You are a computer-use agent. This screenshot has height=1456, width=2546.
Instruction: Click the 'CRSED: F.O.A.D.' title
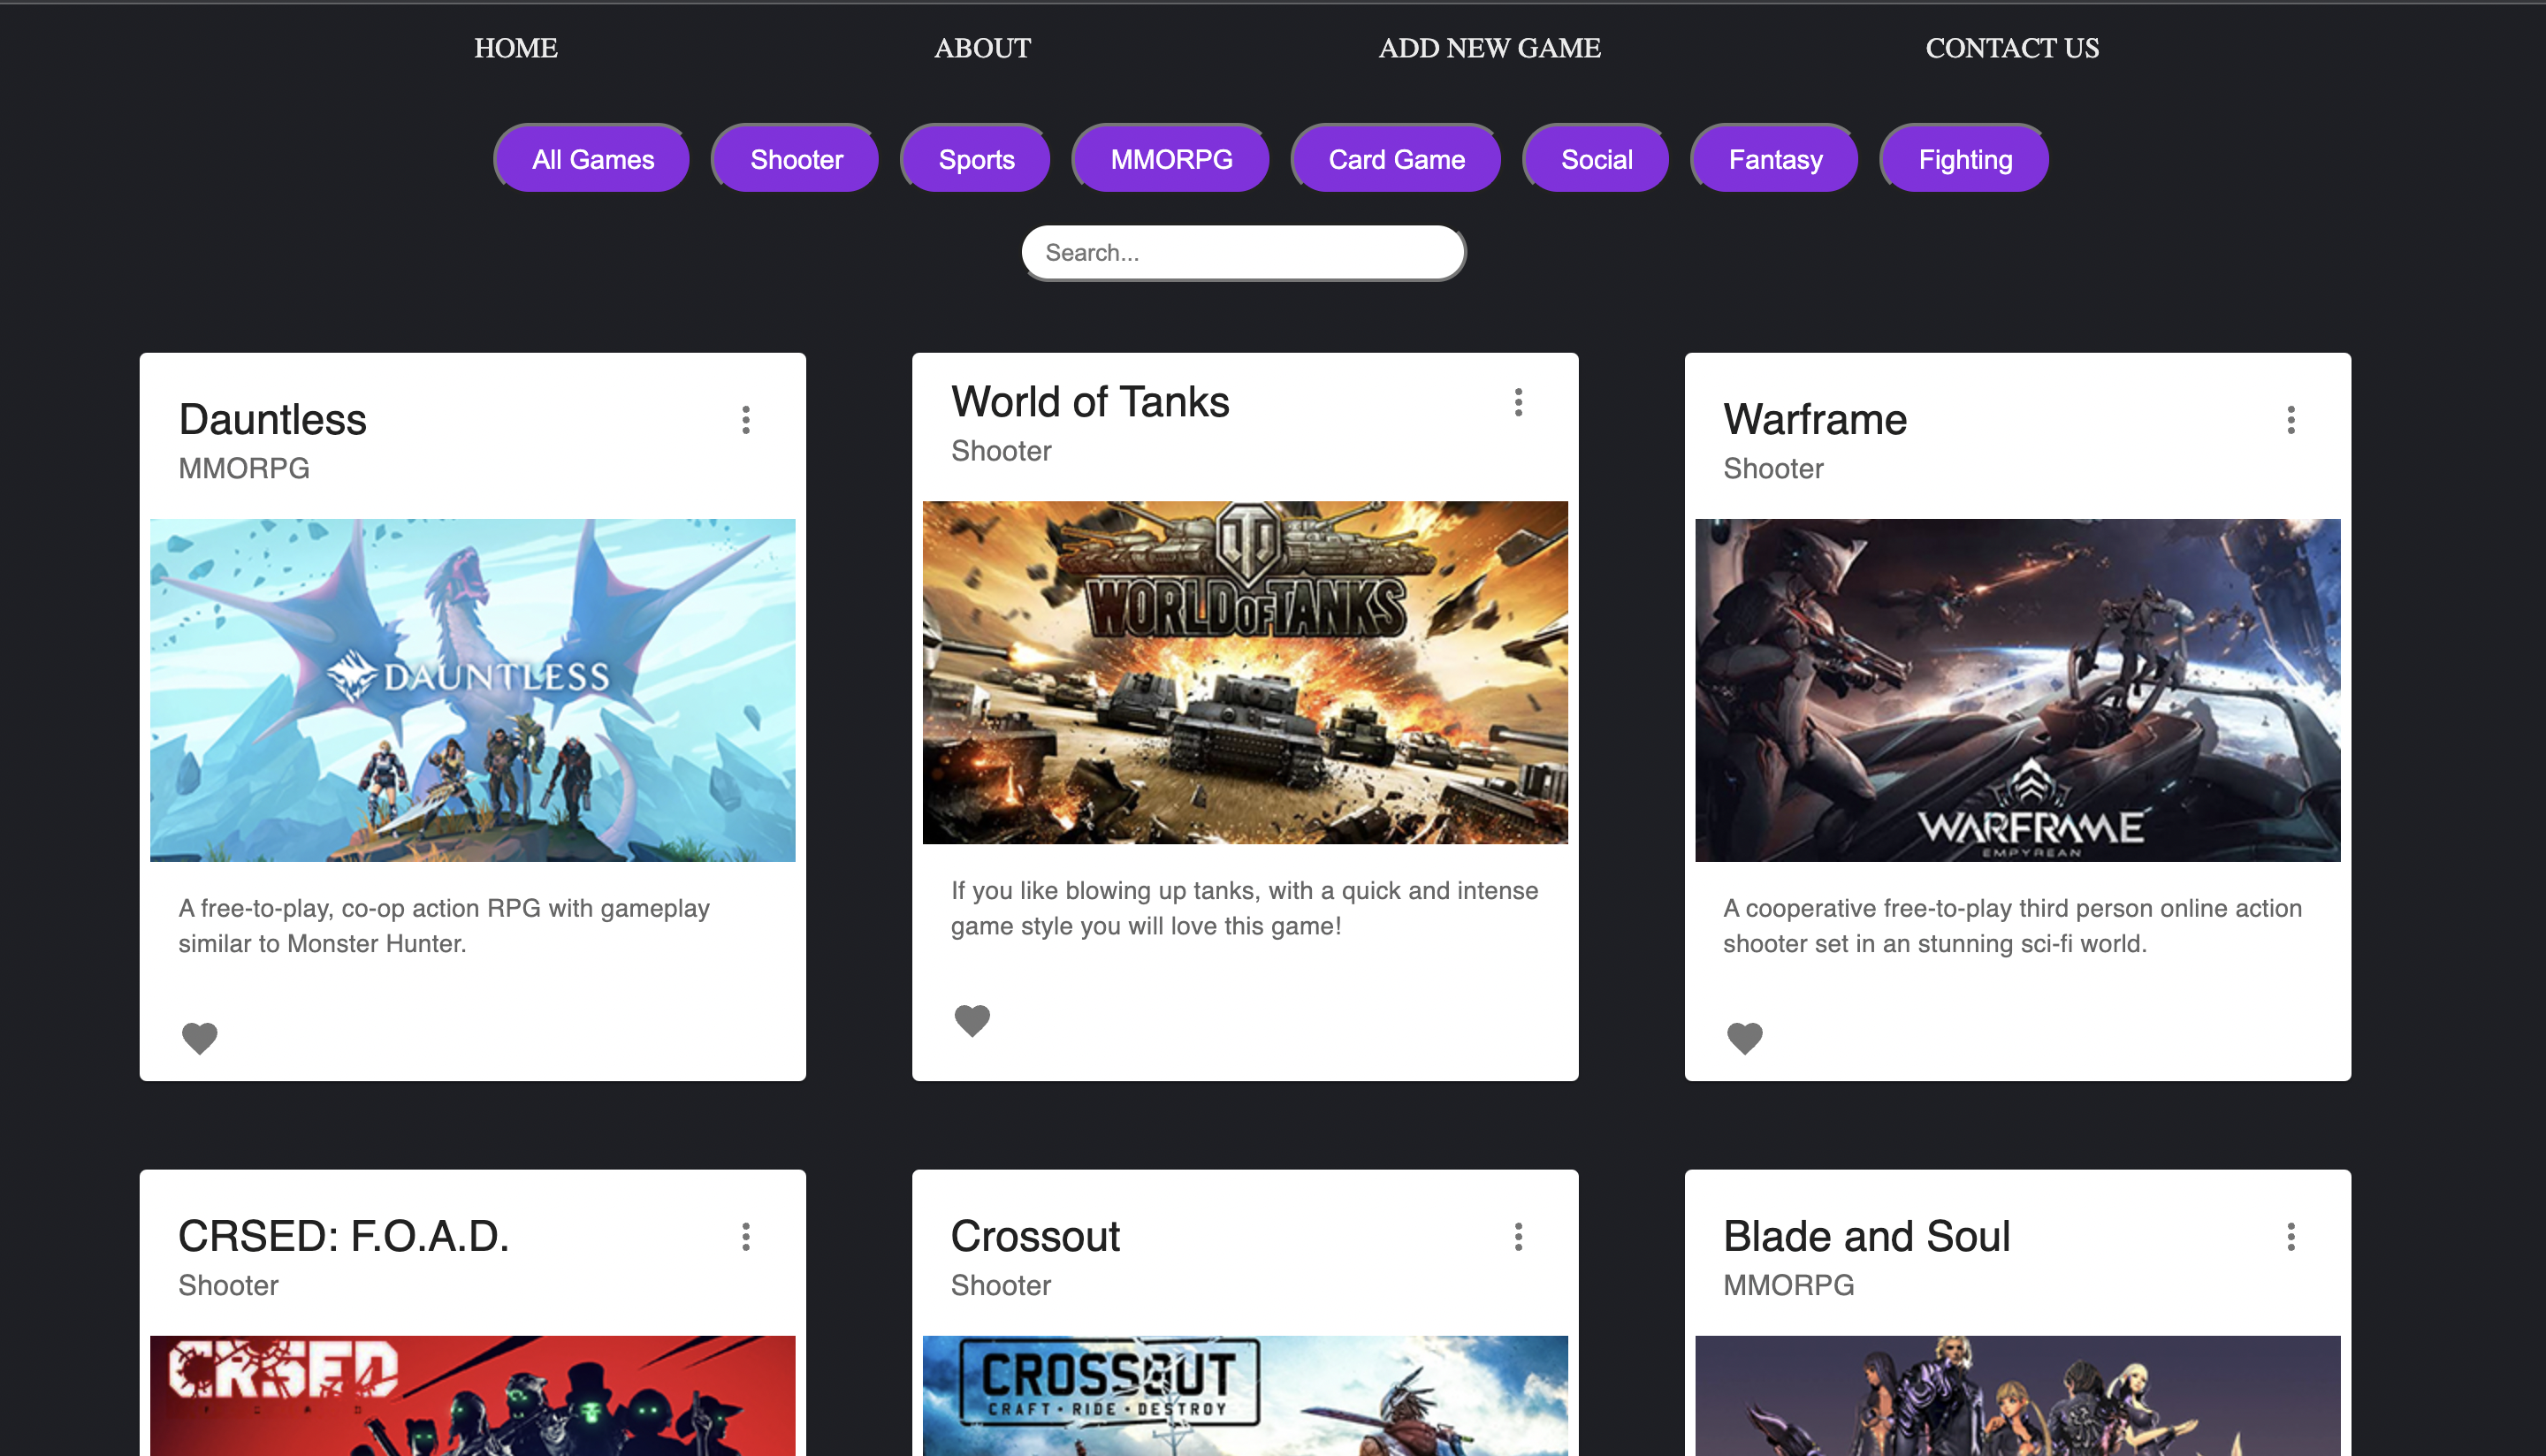[x=344, y=1237]
